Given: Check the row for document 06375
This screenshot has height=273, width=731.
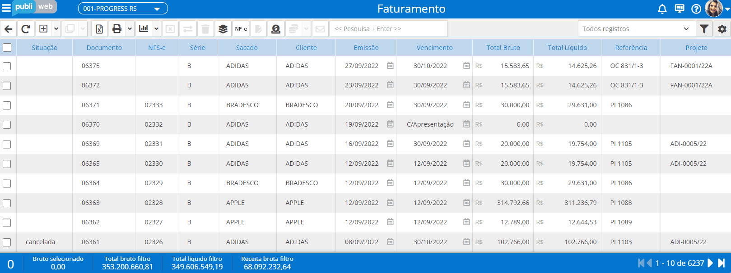Looking at the screenshot, I should [x=7, y=66].
